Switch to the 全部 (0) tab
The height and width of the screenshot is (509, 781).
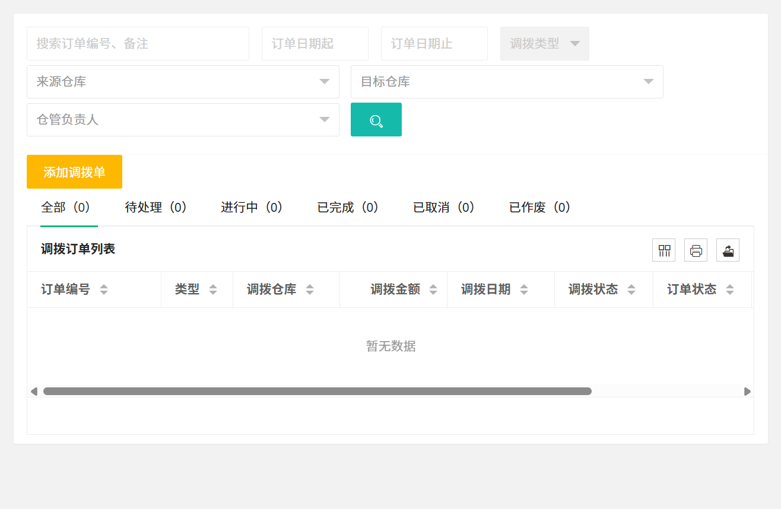click(x=69, y=208)
